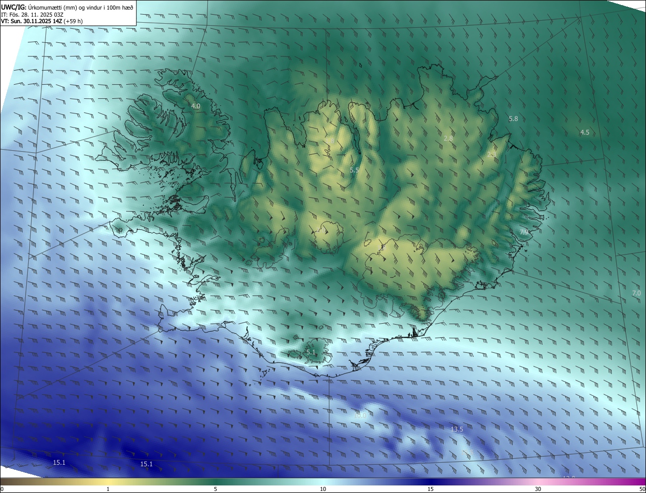Click the 7.0 value over the eastern sea

coord(636,293)
